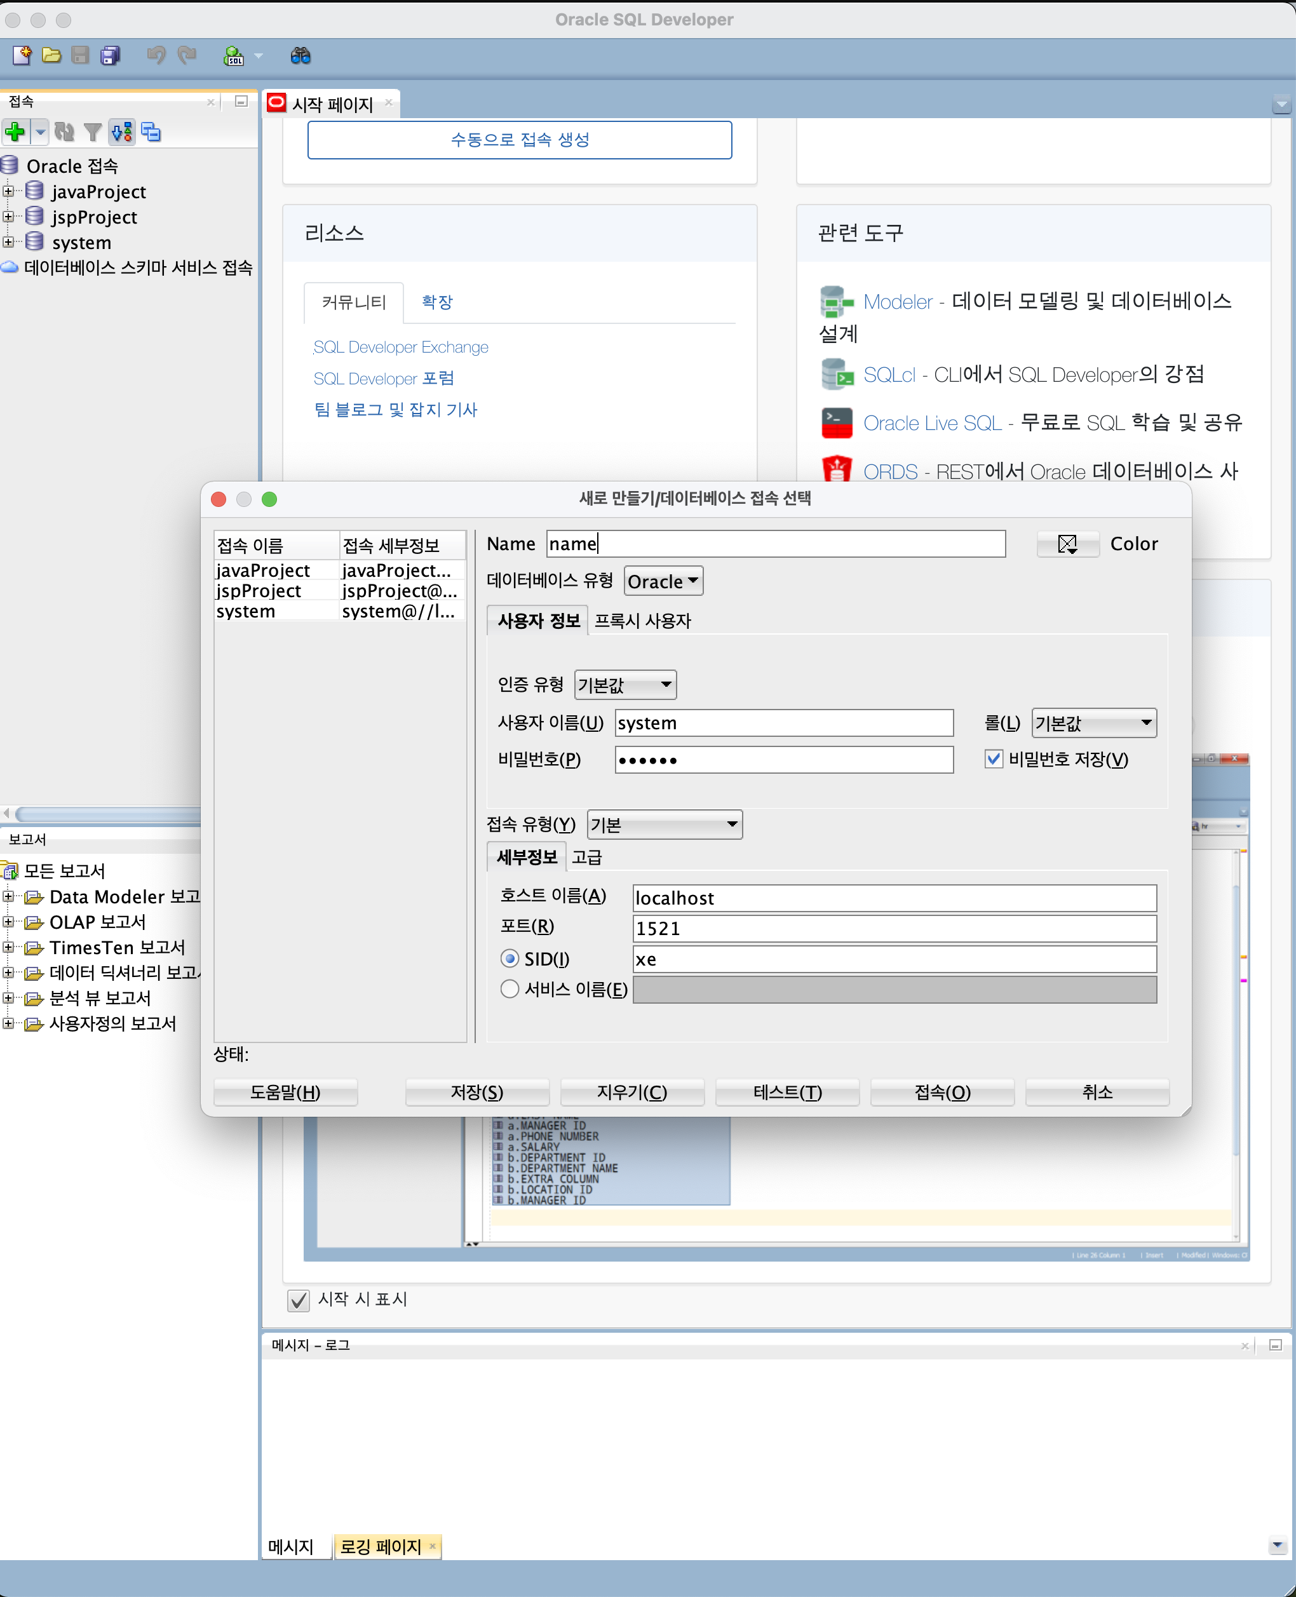
Task: Expand the OLAP 보고서 folder node
Action: [8, 922]
